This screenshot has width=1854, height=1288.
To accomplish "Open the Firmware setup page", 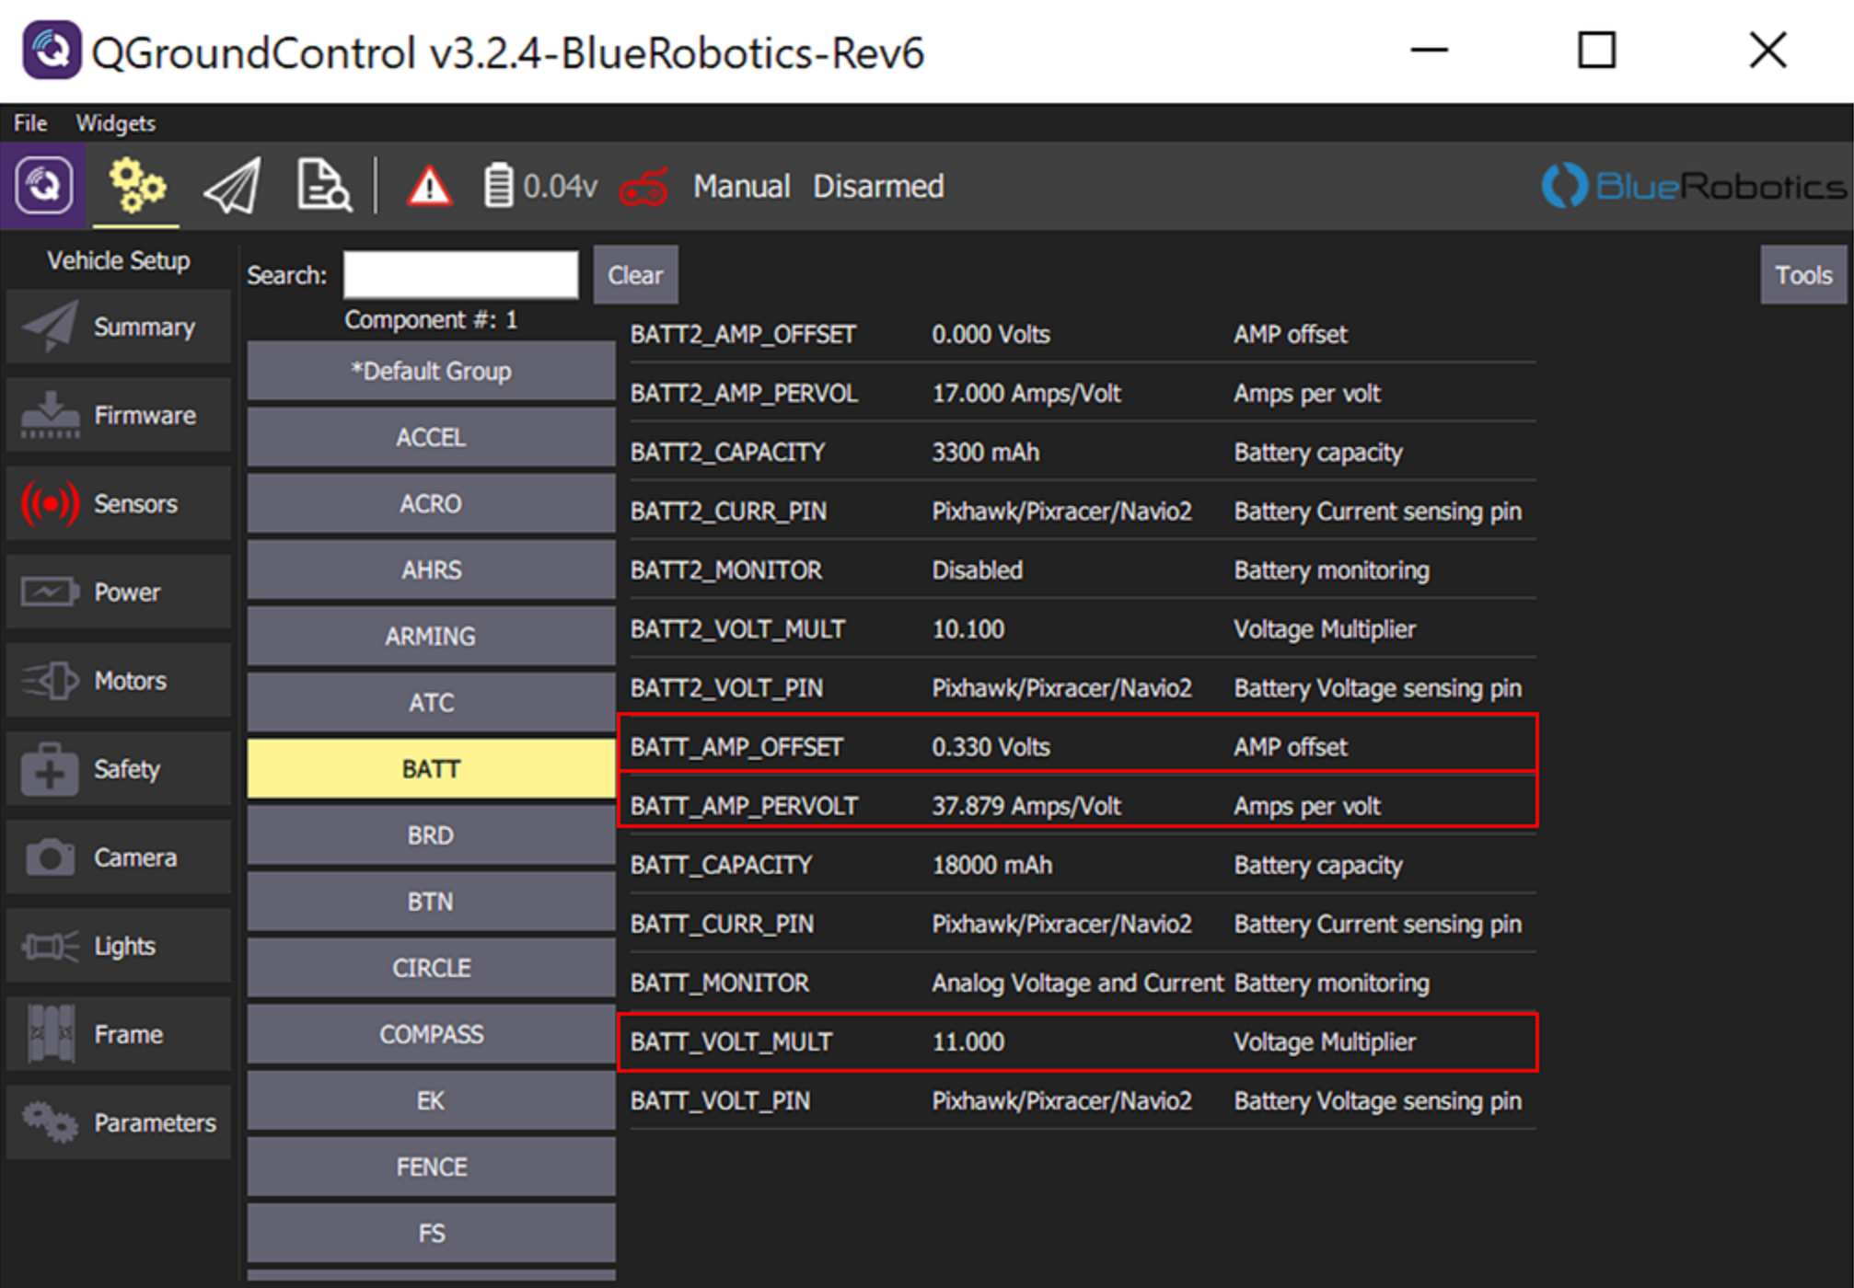I will pos(119,416).
